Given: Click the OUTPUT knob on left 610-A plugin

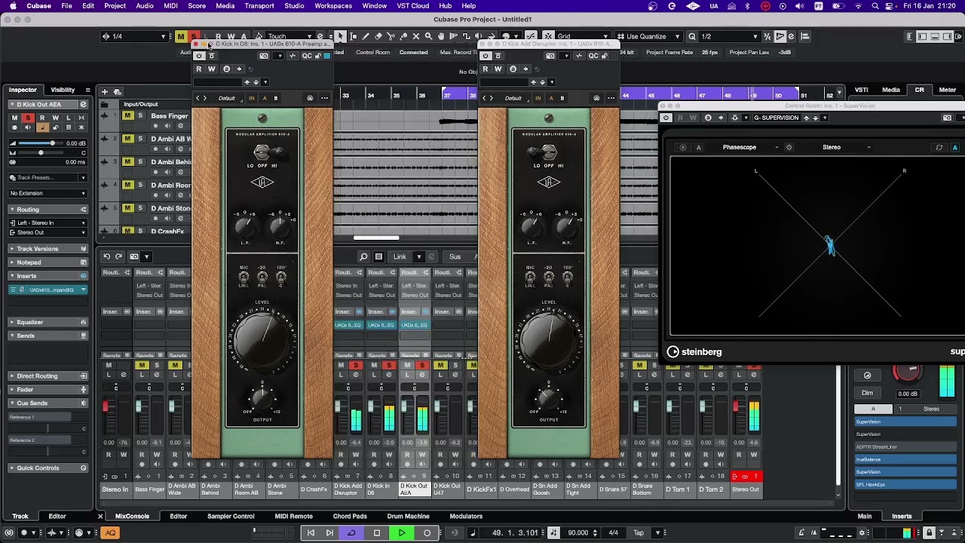Looking at the screenshot, I should (x=262, y=397).
